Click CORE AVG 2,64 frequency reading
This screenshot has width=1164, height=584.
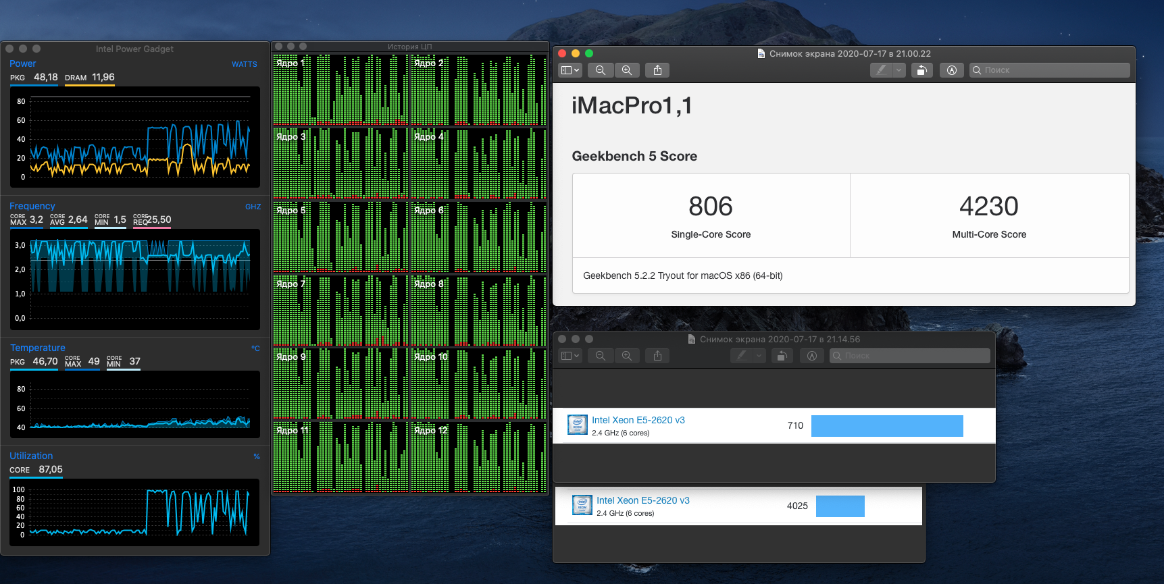coord(69,220)
